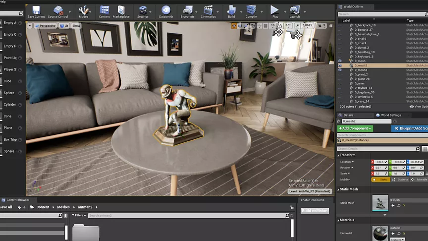Screen dimensions: 428x241
Task: Click the Build collision button
Action: [315, 211]
